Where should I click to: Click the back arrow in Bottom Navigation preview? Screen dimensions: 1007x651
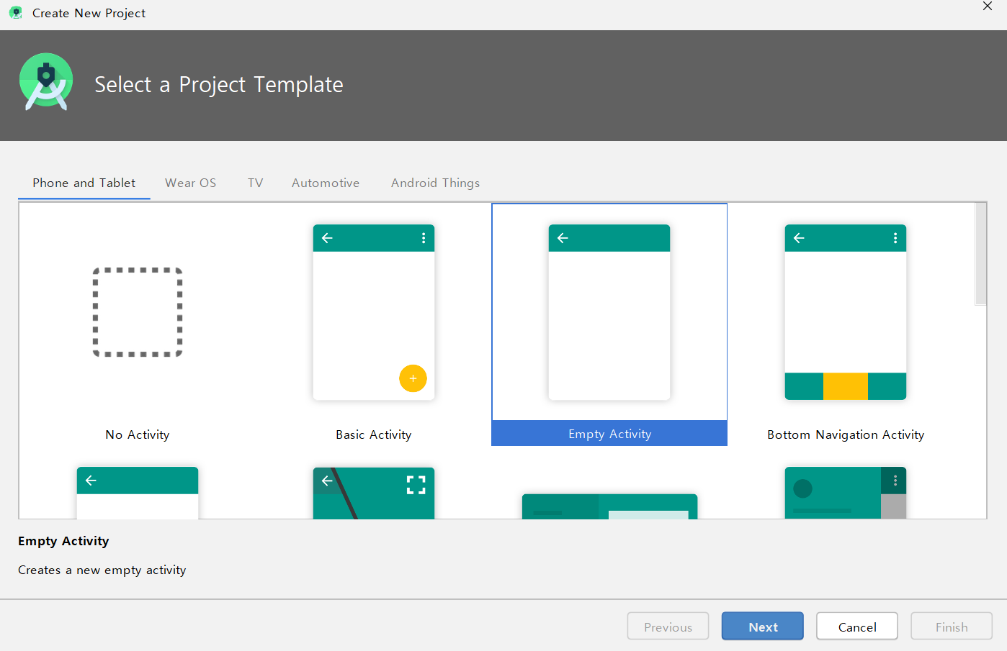[799, 238]
